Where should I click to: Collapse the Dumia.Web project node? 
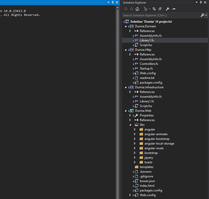coord(126,110)
